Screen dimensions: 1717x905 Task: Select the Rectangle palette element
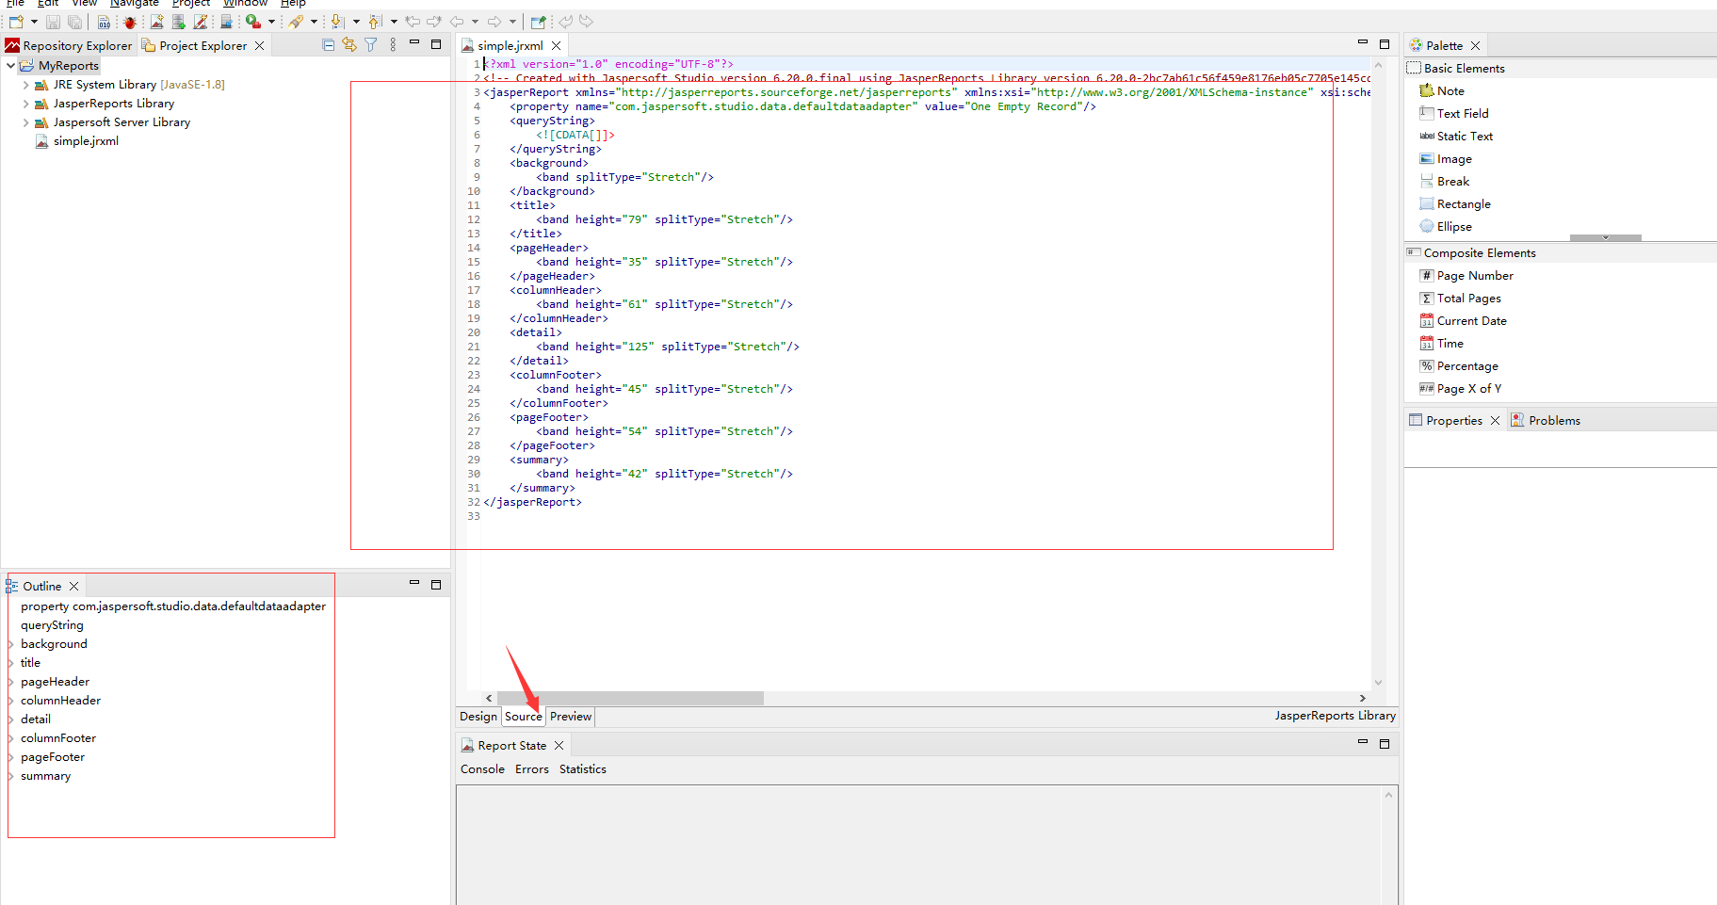click(1464, 204)
